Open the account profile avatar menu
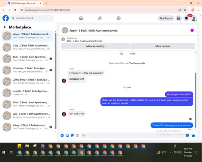Viewport: 202px width, 162px height. pos(194,18)
